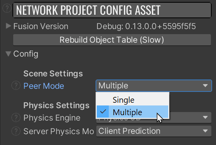The image size is (216, 145).
Task: Open the Physics Engine dropdown arrow
Action: point(205,117)
